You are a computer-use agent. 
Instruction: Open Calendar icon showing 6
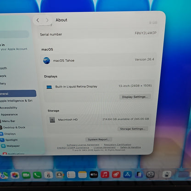point(49,175)
